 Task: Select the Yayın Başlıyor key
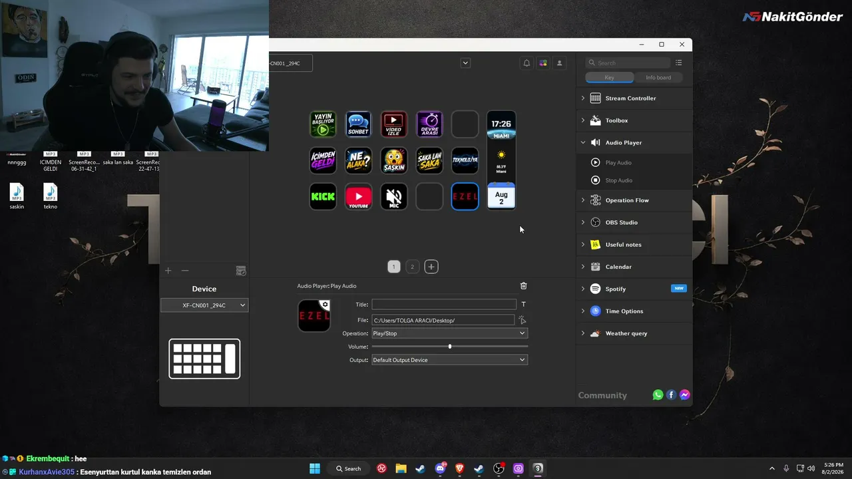(x=323, y=124)
